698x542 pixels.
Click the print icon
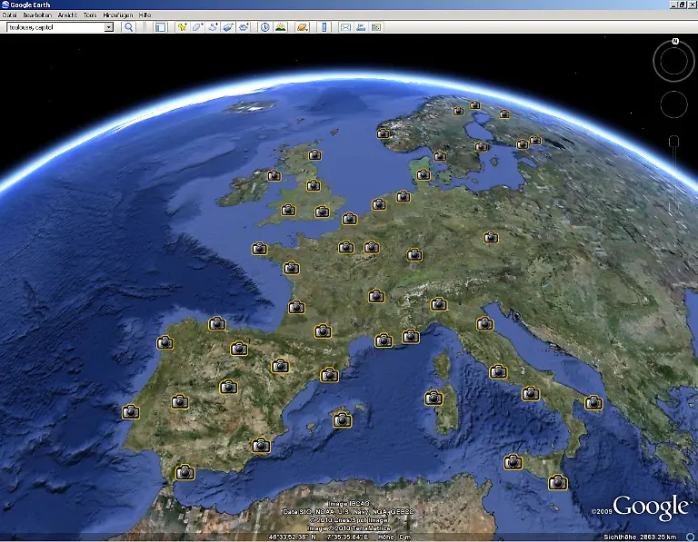[x=361, y=27]
